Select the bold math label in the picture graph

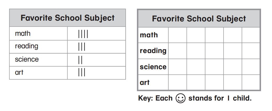pyautogui.click(x=149, y=35)
